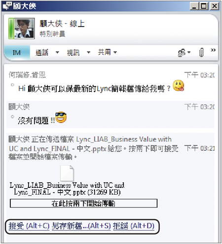
Task: Expand the 通話 dropdown arrow
Action: click(57, 53)
